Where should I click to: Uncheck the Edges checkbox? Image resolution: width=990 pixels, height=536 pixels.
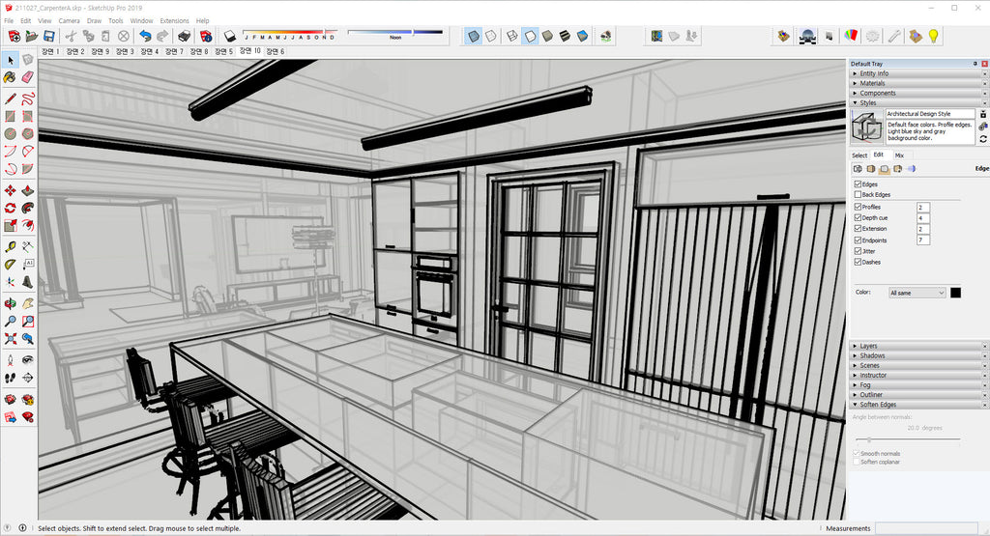pos(858,184)
